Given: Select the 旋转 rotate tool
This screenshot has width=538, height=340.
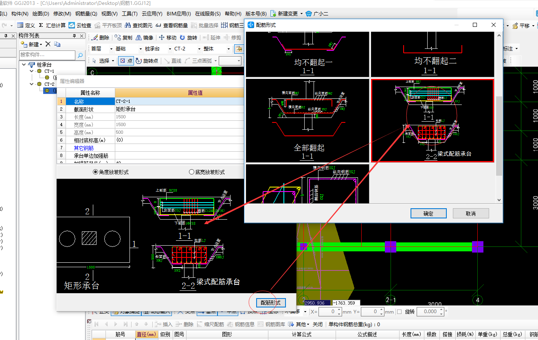Looking at the screenshot, I should coord(188,37).
